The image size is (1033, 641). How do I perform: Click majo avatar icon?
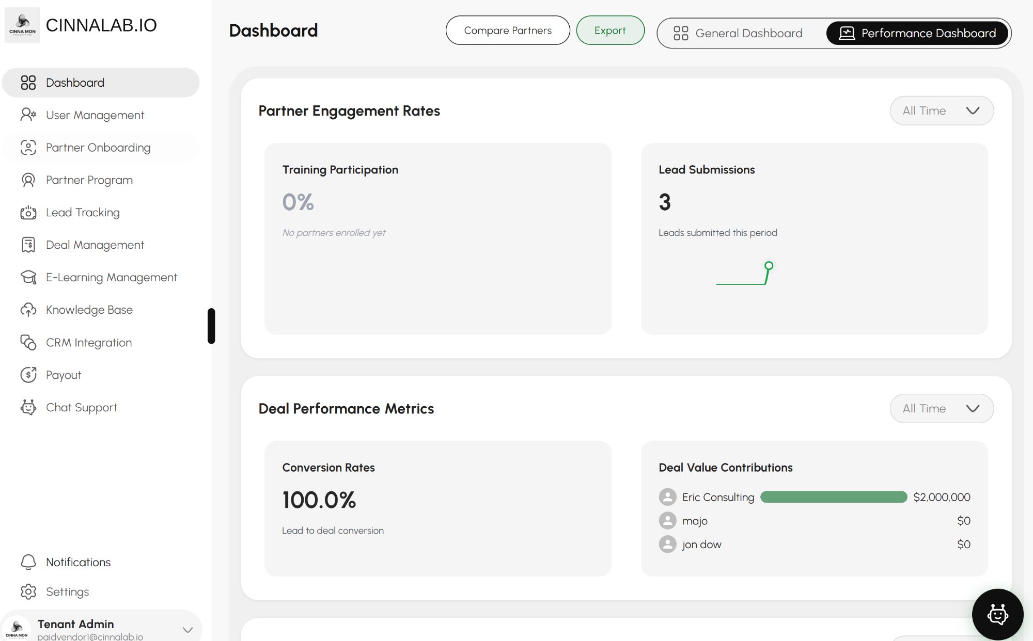(x=667, y=521)
